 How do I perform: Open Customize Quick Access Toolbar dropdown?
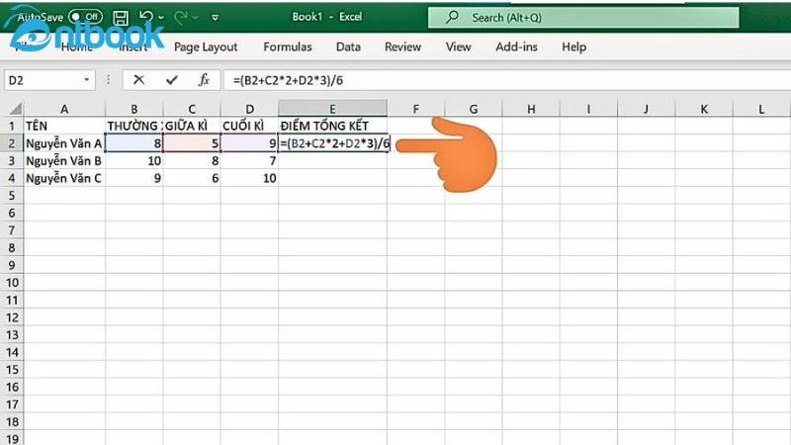tap(215, 18)
